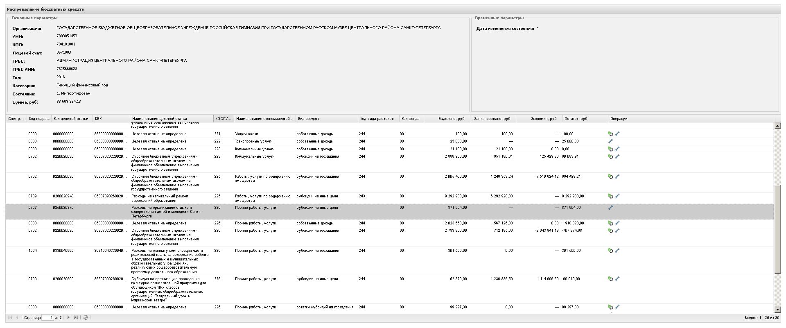The height and width of the screenshot is (328, 786).
Task: Go to the next page of results
Action: [68, 317]
